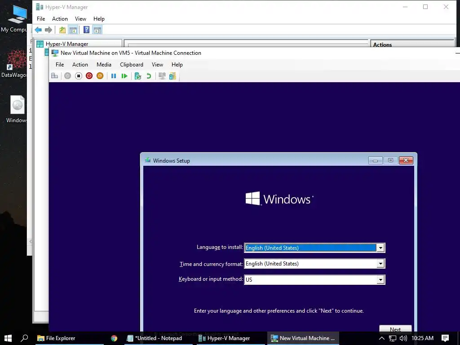The width and height of the screenshot is (460, 345).
Task: Click network tray icon
Action: 392,338
